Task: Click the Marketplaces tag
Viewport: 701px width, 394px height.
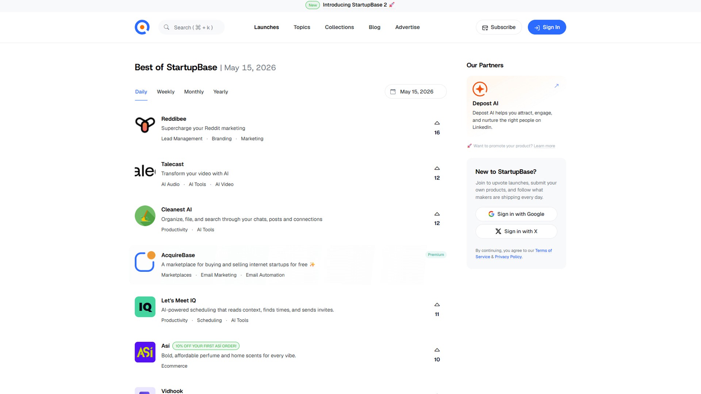Action: pos(176,275)
